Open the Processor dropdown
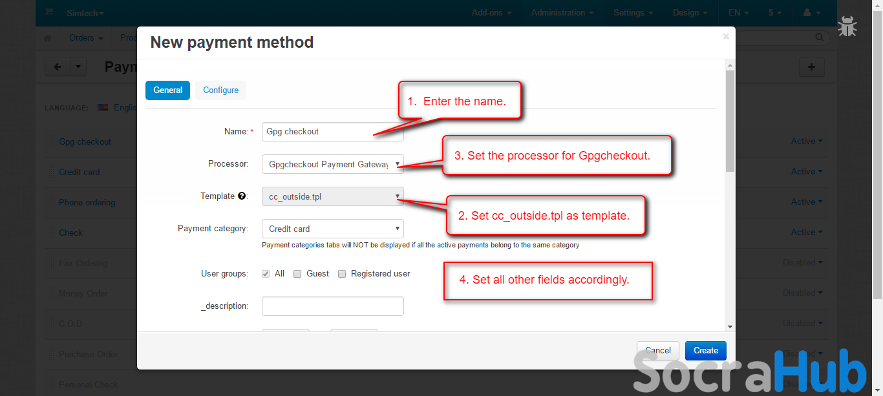883x396 pixels. 333,164
